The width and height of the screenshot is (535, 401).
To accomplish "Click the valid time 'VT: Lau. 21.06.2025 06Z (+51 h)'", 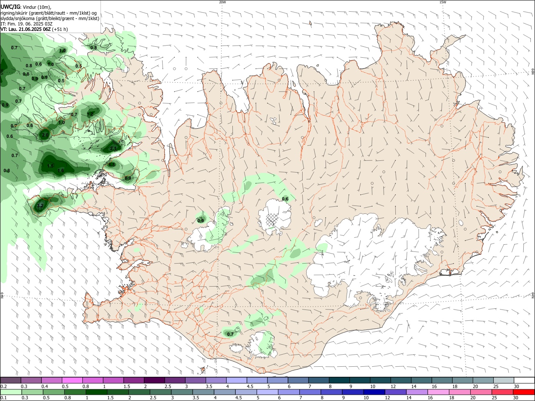I will [x=34, y=29].
